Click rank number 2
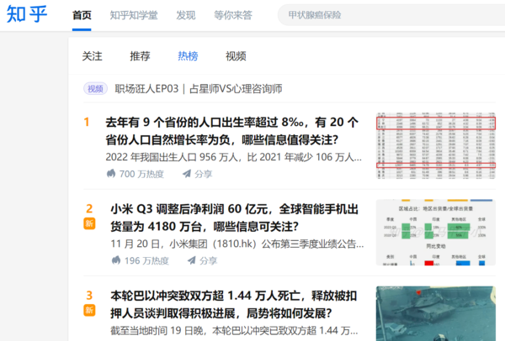Viewport: 505px width, 341px height. point(89,209)
